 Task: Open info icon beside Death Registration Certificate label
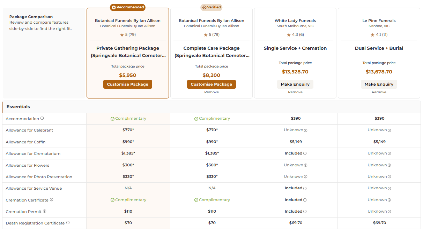click(x=68, y=223)
